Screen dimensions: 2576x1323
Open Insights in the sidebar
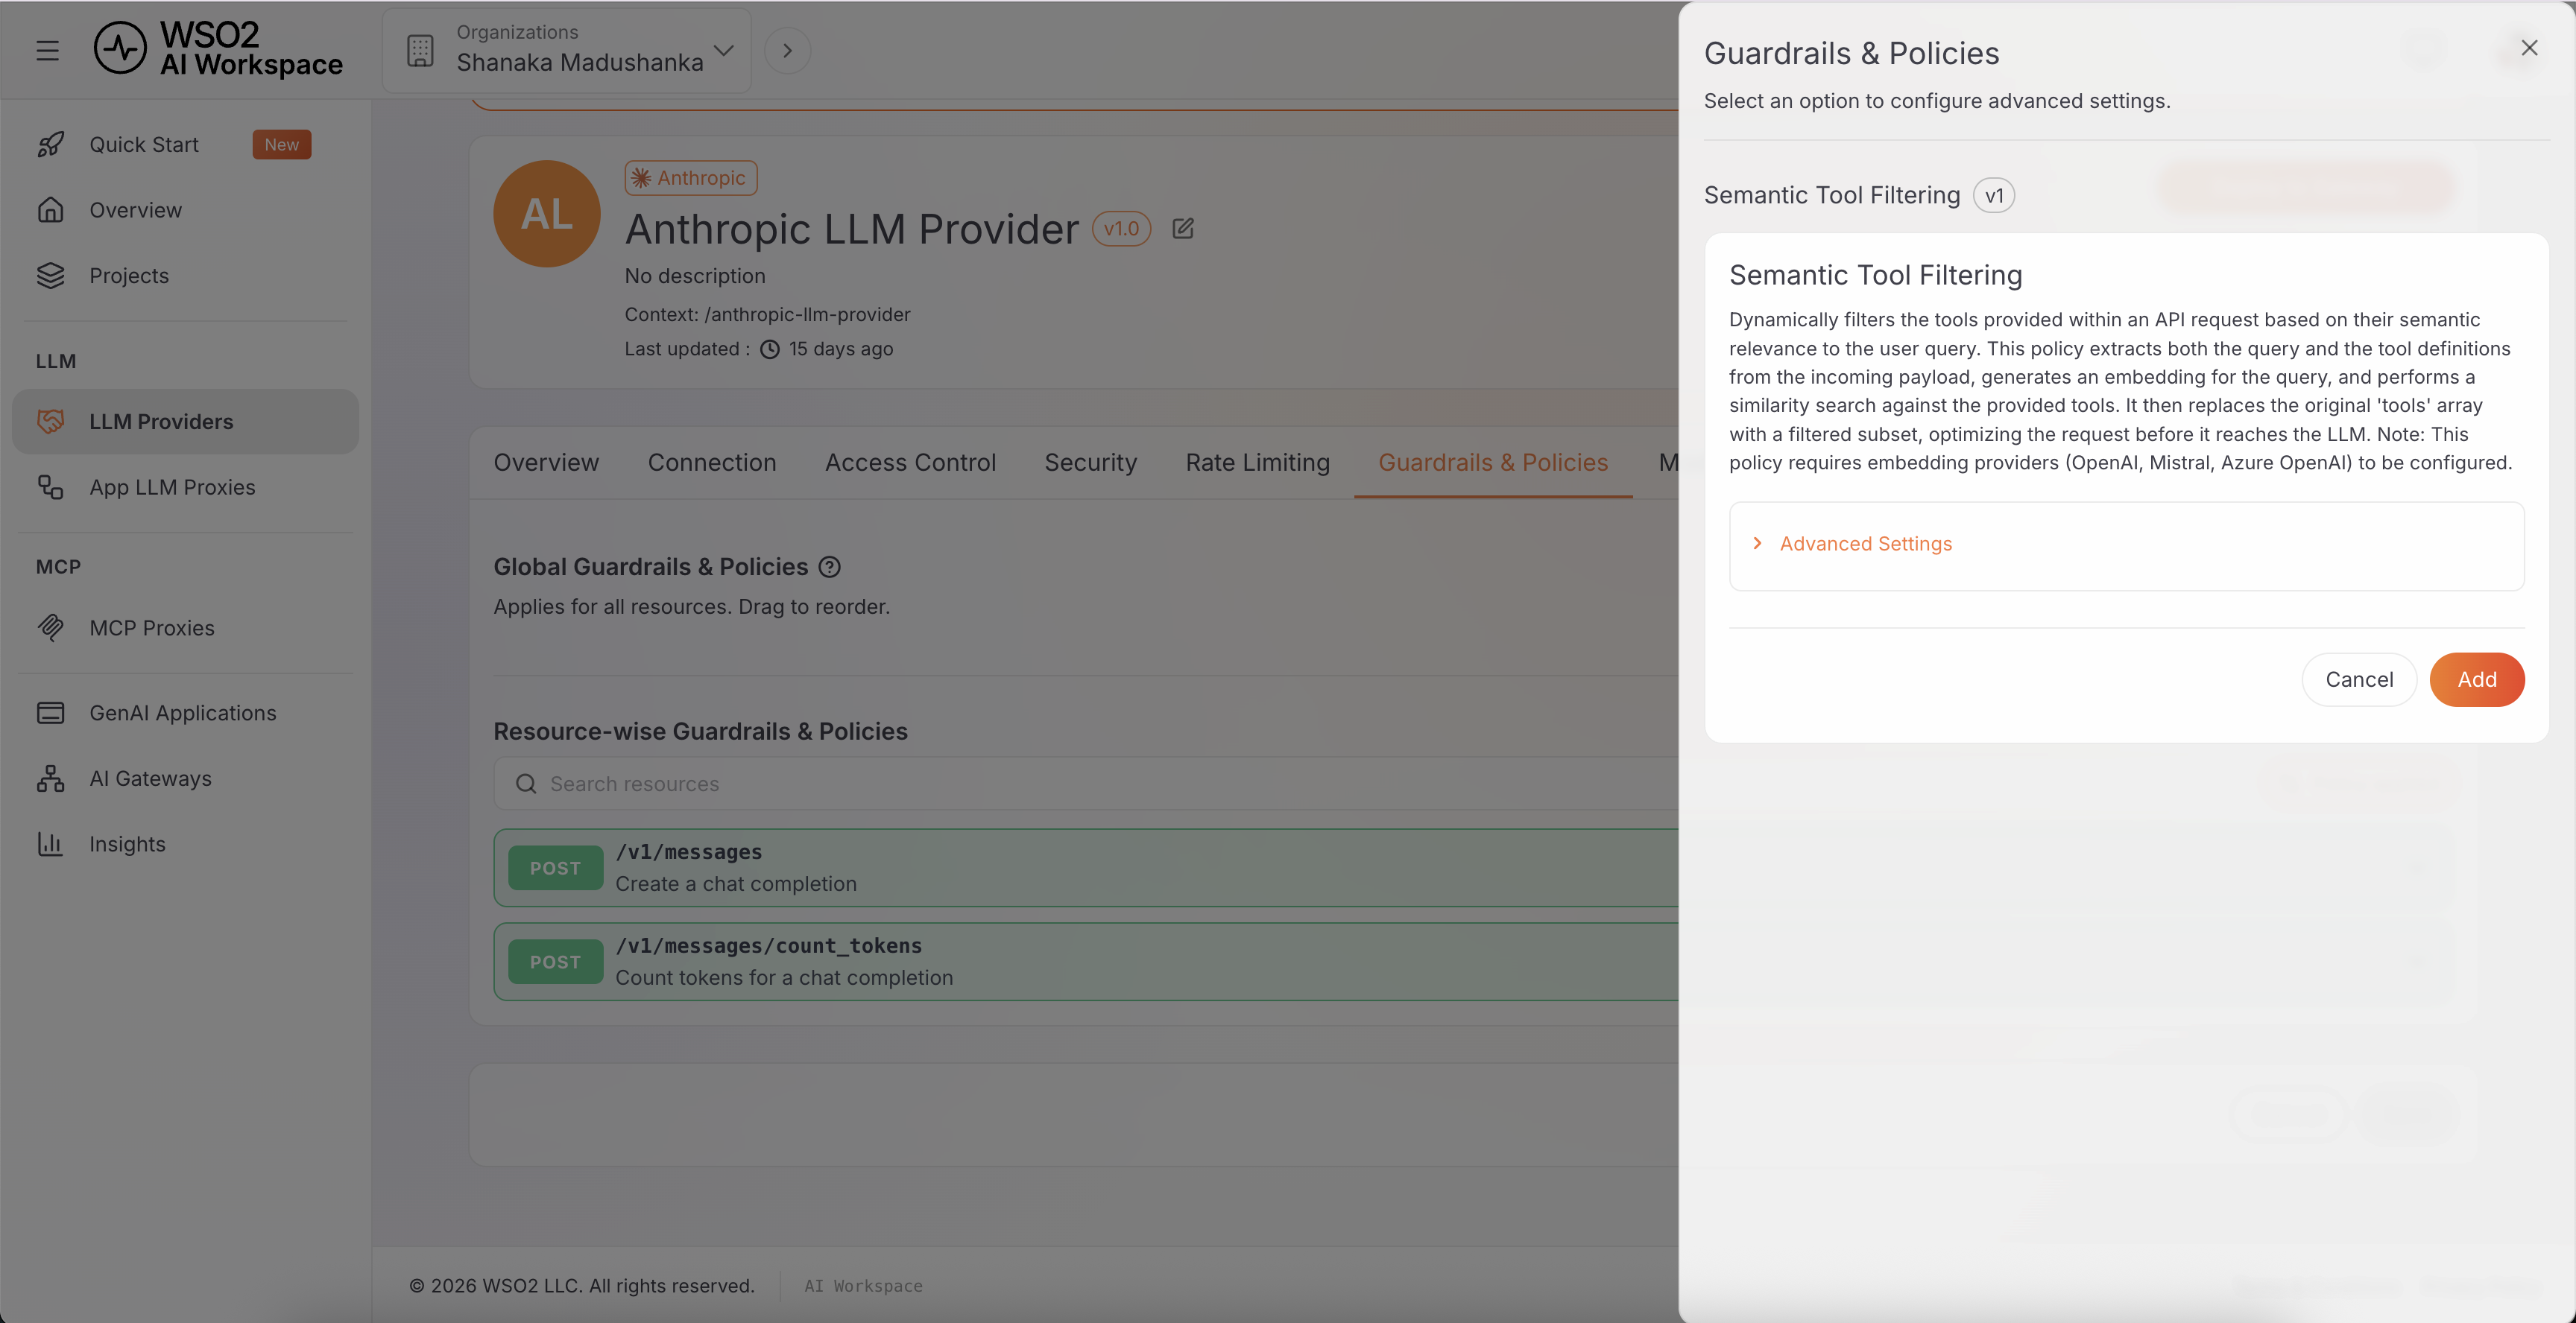185,843
